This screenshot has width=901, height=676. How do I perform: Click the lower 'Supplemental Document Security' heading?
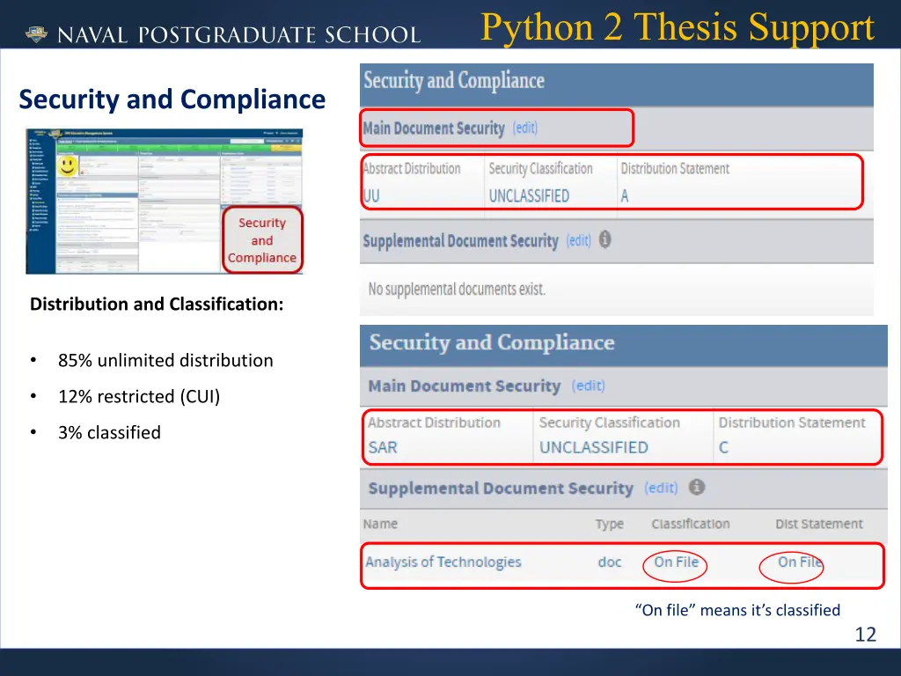tap(501, 488)
